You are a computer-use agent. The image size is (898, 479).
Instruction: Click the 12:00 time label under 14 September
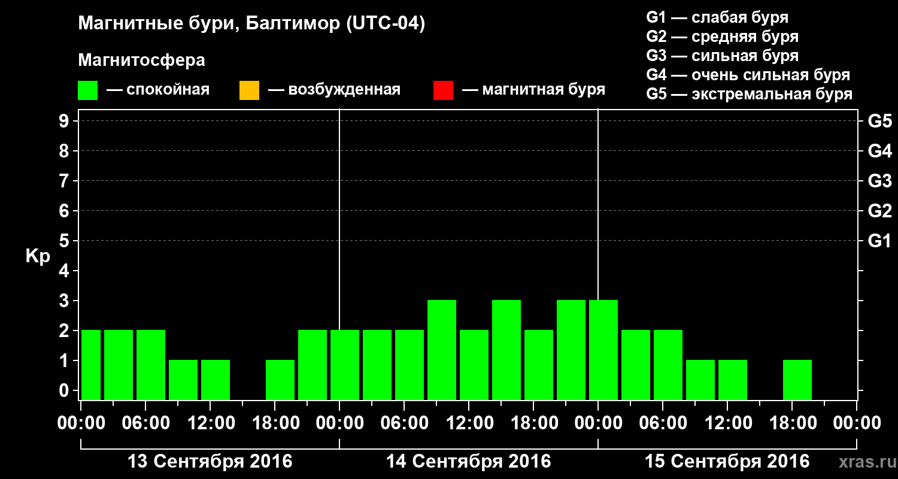(x=469, y=423)
